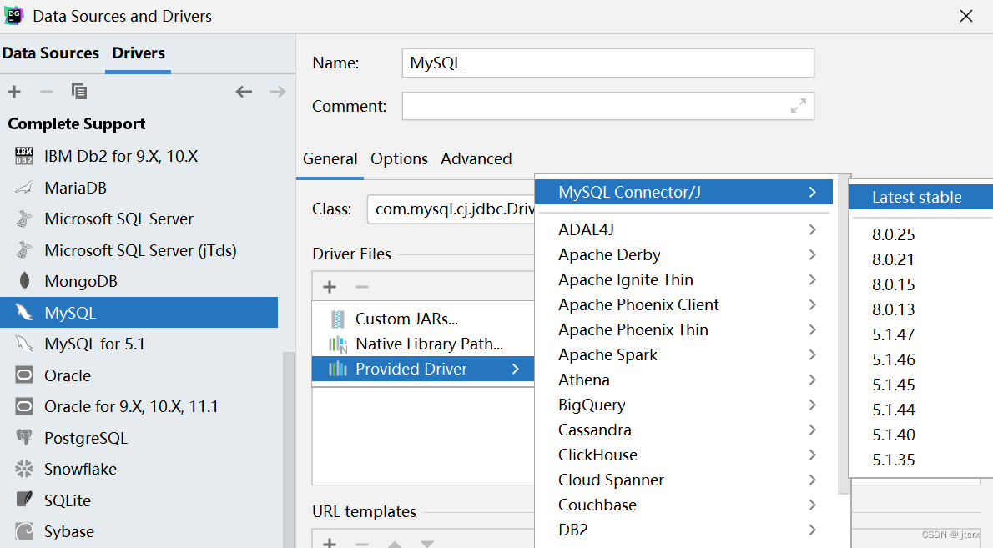The width and height of the screenshot is (993, 548).
Task: Go forward with the right arrow icon
Action: 277,92
